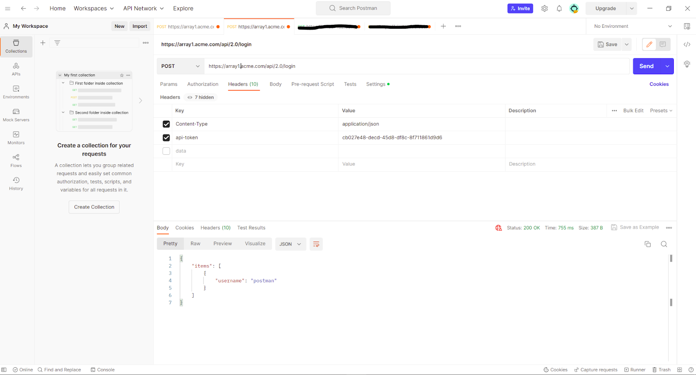Image resolution: width=696 pixels, height=375 pixels.
Task: Open the POST method dropdown
Action: click(181, 66)
